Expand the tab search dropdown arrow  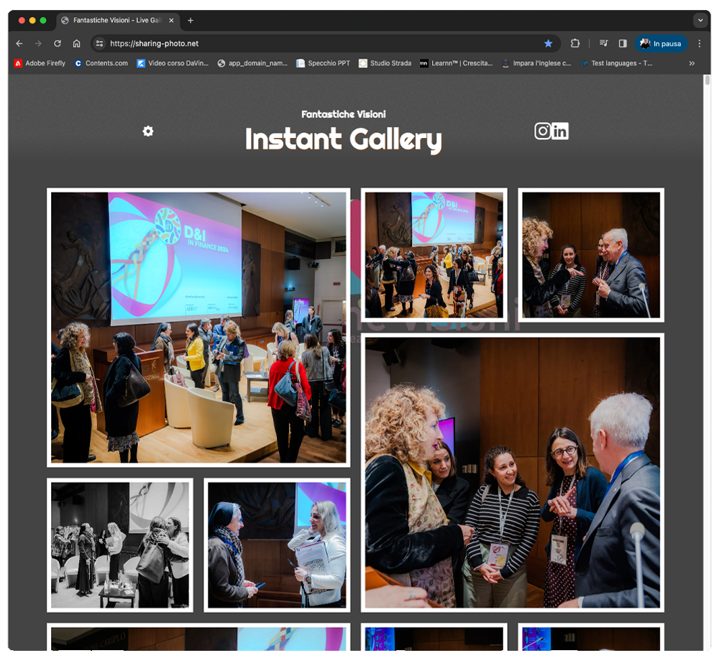pyautogui.click(x=700, y=20)
